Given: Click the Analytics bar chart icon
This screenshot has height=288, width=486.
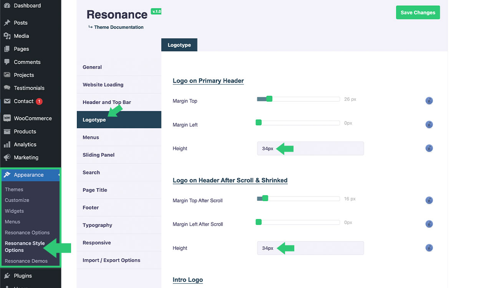Looking at the screenshot, I should pyautogui.click(x=7, y=144).
